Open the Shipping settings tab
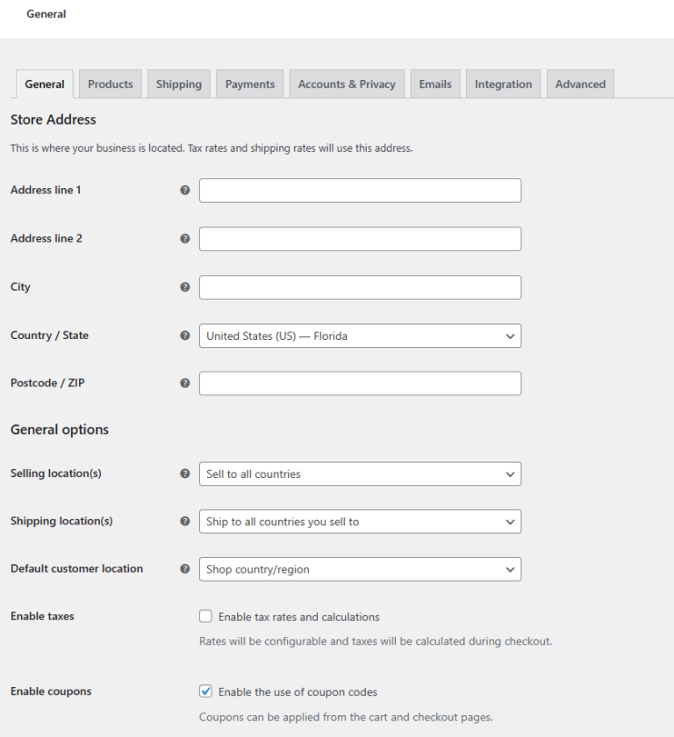674x737 pixels. (x=178, y=83)
